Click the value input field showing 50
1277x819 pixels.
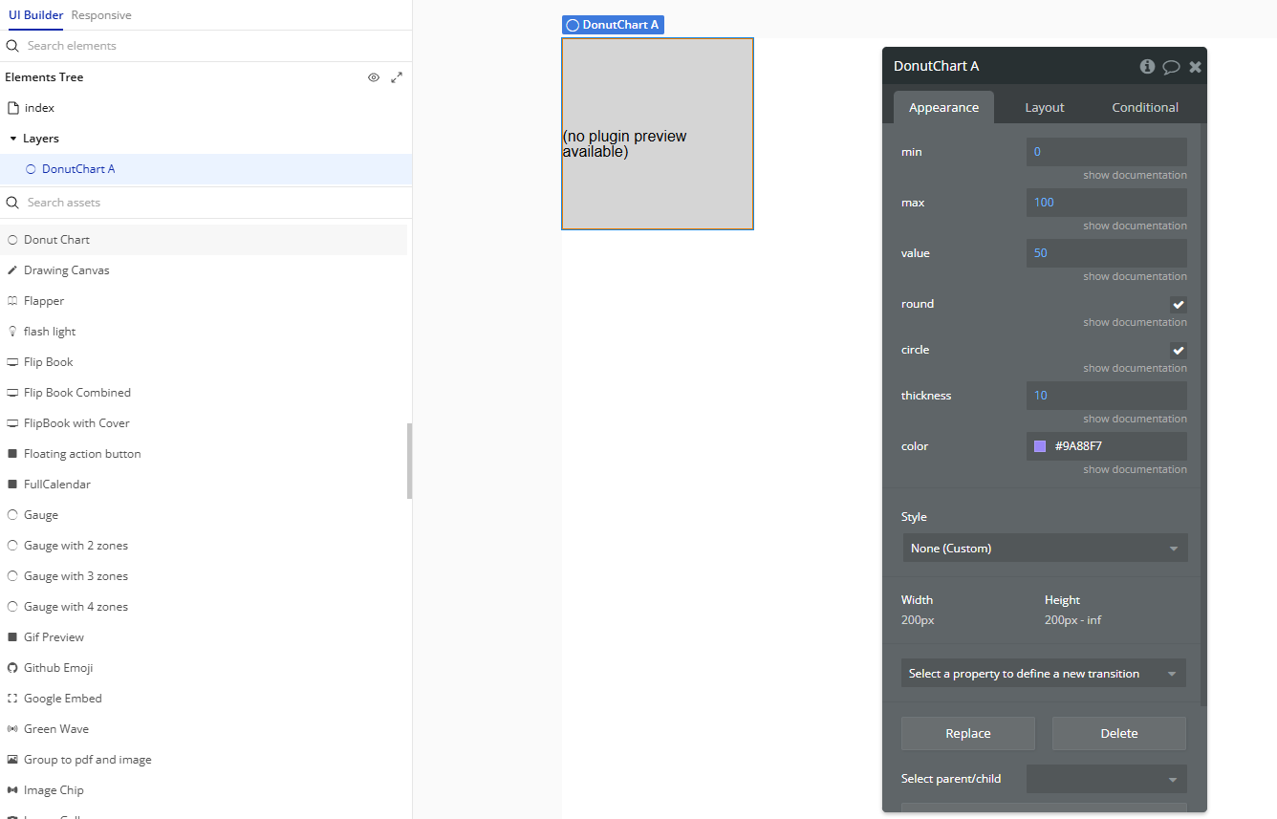[x=1107, y=253]
